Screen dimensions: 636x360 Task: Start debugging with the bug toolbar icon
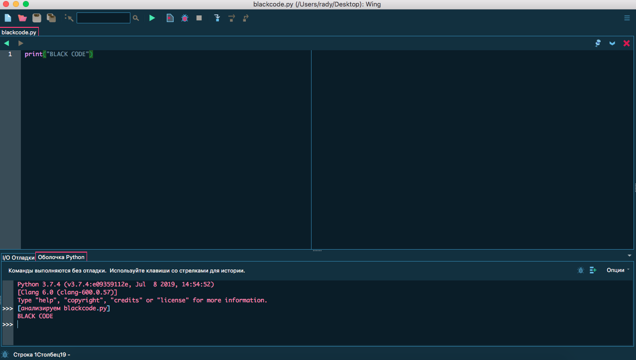pyautogui.click(x=185, y=18)
